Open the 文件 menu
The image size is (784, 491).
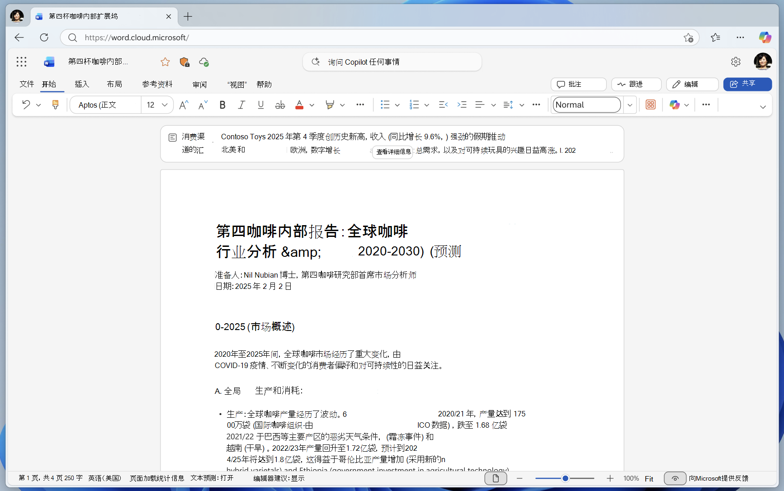pos(27,84)
